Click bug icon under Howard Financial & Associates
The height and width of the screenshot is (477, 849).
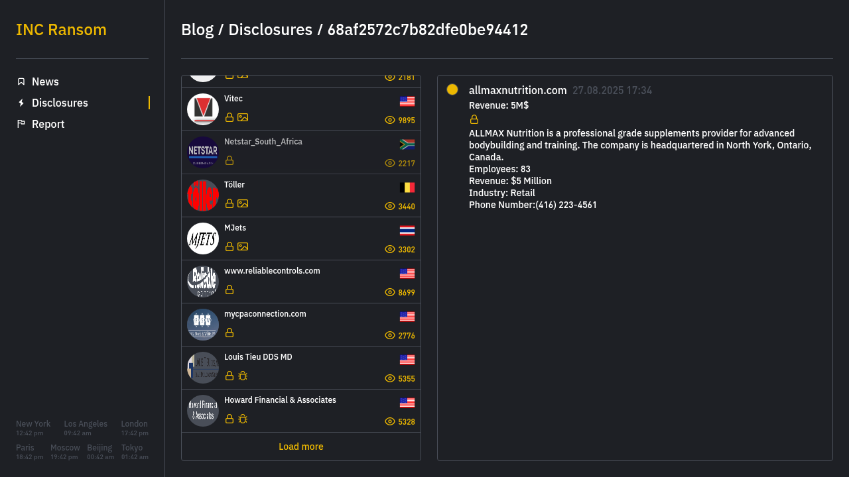coord(243,419)
